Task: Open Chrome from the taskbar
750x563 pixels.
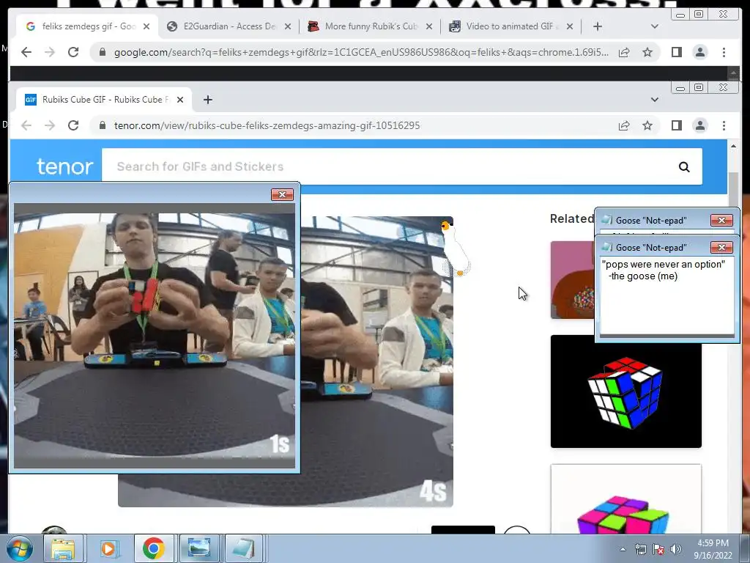Action: click(x=154, y=548)
